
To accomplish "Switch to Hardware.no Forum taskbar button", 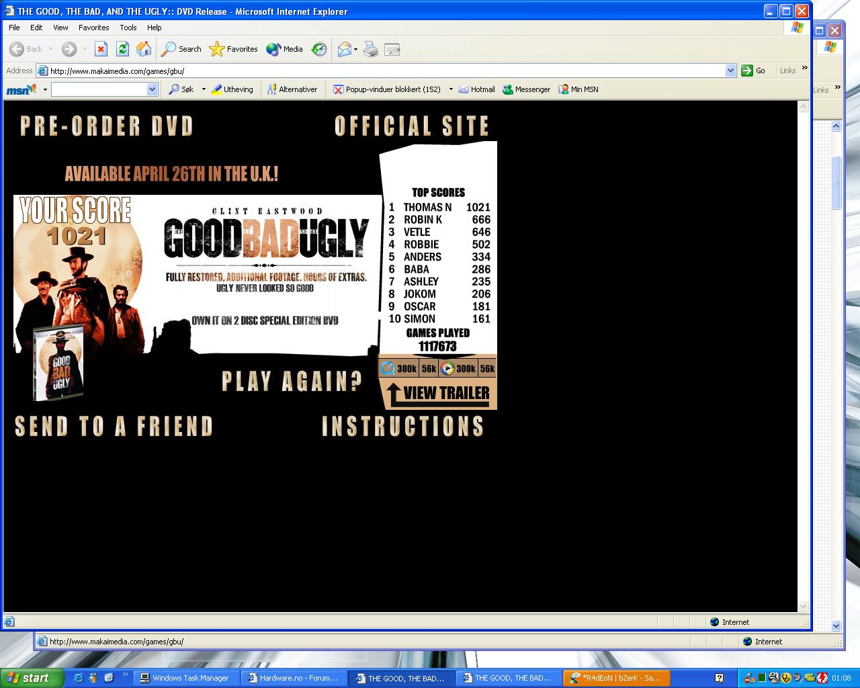I will tap(294, 678).
